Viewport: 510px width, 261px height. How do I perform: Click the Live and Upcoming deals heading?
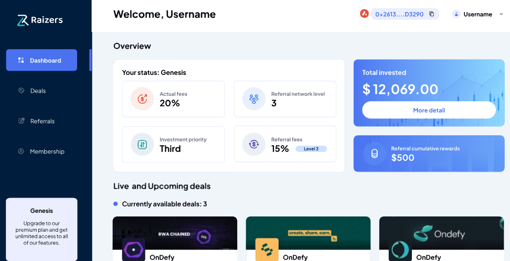162,186
